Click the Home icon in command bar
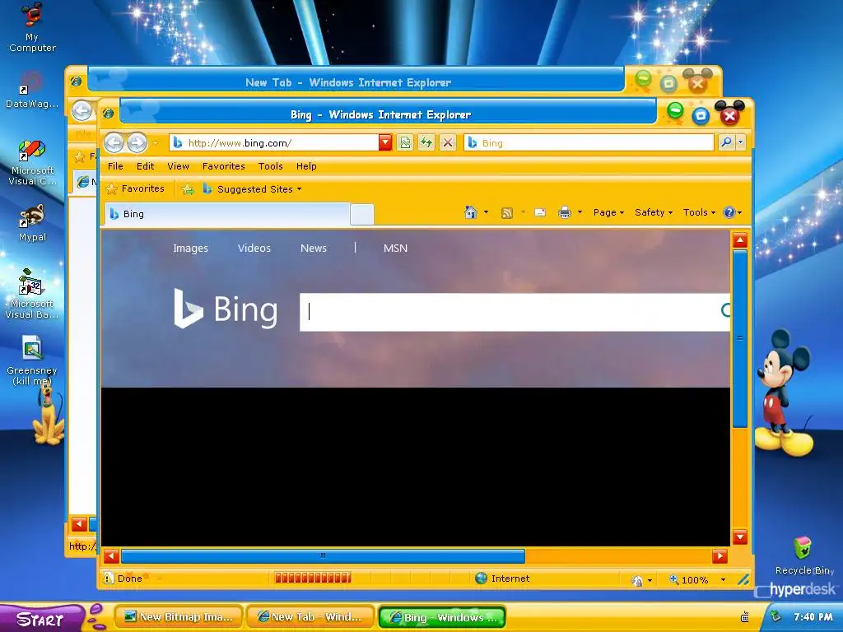This screenshot has width=843, height=632. [470, 212]
